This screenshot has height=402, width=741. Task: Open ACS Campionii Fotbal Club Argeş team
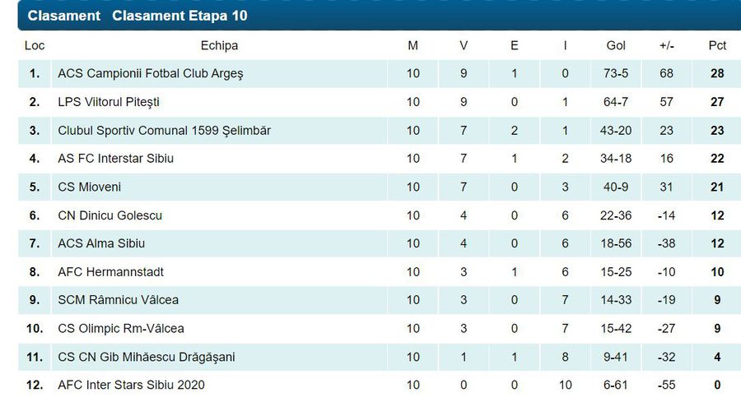(151, 74)
